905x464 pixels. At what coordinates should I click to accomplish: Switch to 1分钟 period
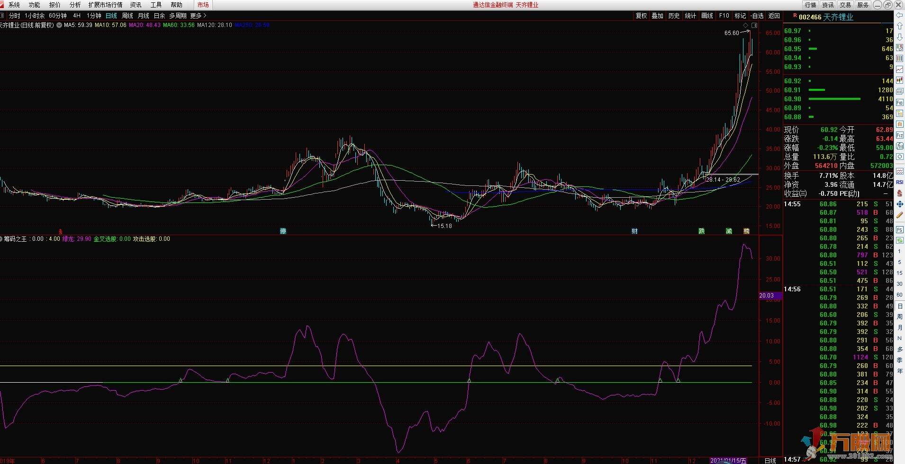point(94,16)
